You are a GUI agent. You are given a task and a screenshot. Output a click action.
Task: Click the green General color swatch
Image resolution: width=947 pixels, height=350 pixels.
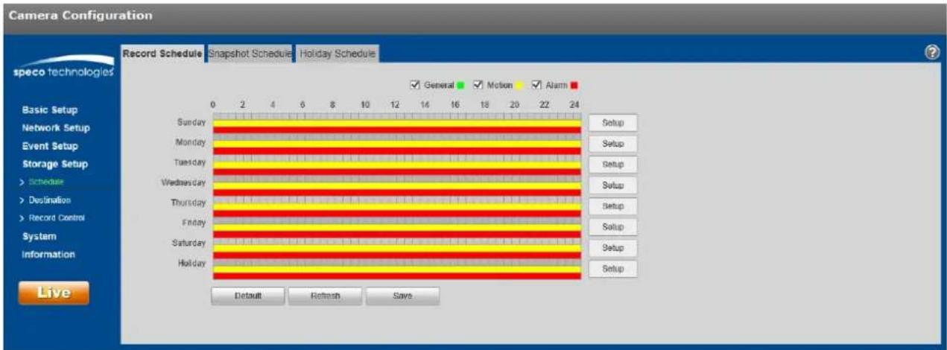point(461,86)
